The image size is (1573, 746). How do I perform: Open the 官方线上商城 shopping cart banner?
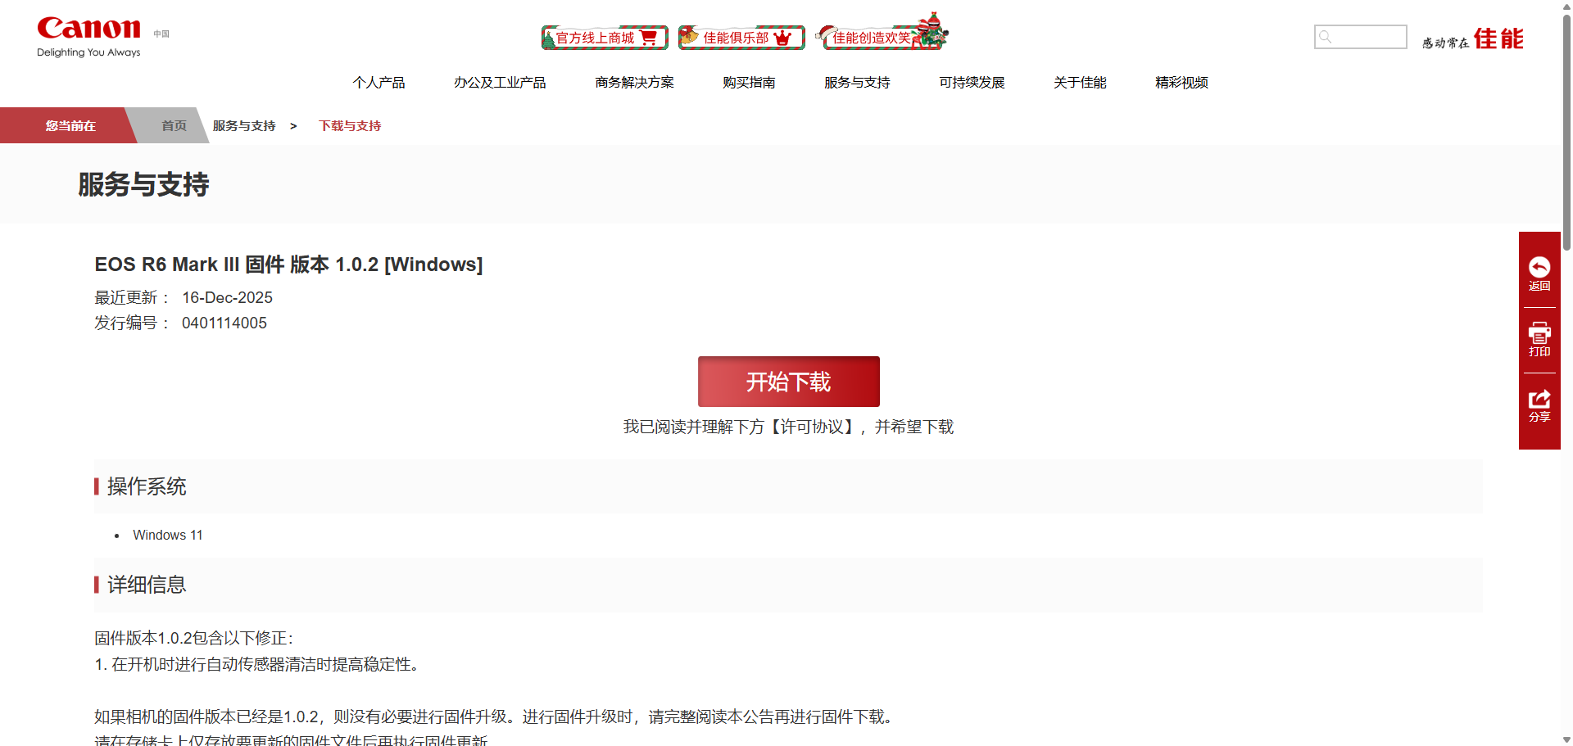605,38
